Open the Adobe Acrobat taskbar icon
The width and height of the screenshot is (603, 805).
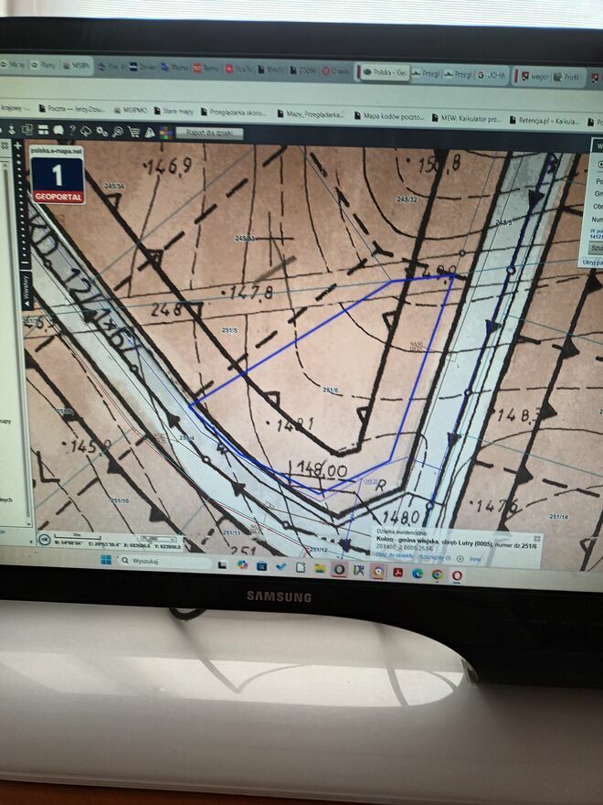pos(397,572)
